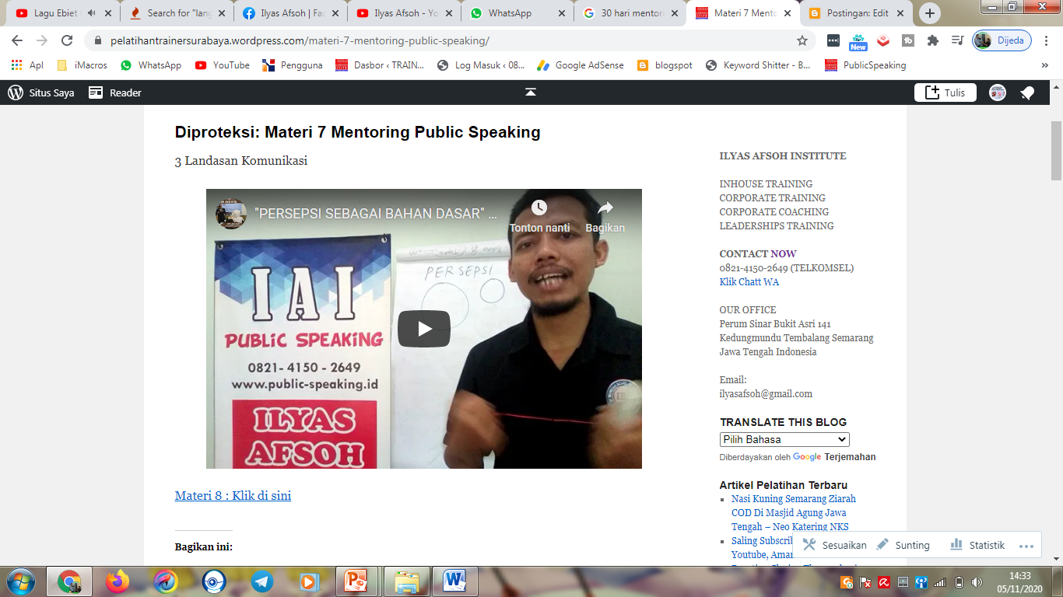Open the Google AdSense bookmark

click(581, 65)
